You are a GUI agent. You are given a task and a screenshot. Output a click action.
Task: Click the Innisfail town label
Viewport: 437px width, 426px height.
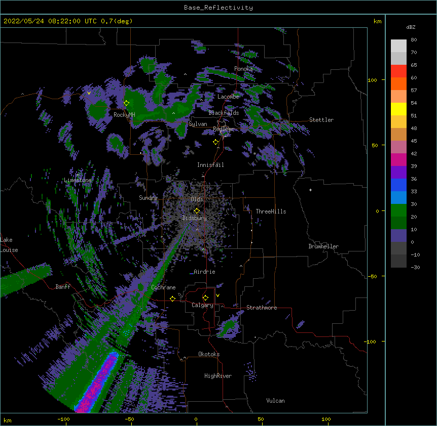pyautogui.click(x=210, y=165)
